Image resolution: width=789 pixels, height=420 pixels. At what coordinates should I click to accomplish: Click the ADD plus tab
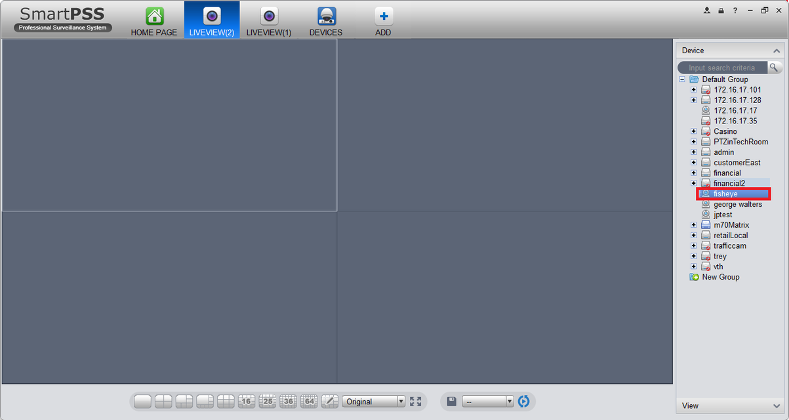383,21
